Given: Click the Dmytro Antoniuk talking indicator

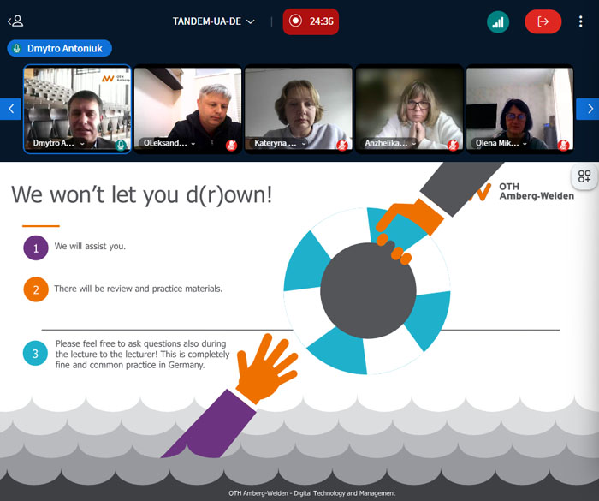Looking at the screenshot, I should (x=60, y=49).
